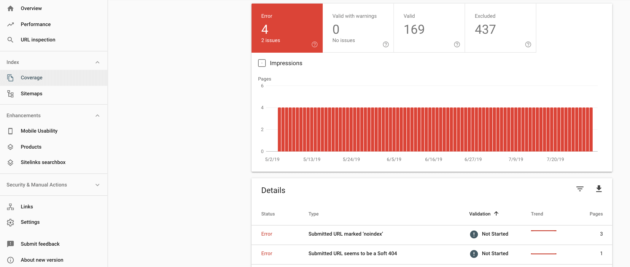Open help icon on the Error card

pos(315,44)
